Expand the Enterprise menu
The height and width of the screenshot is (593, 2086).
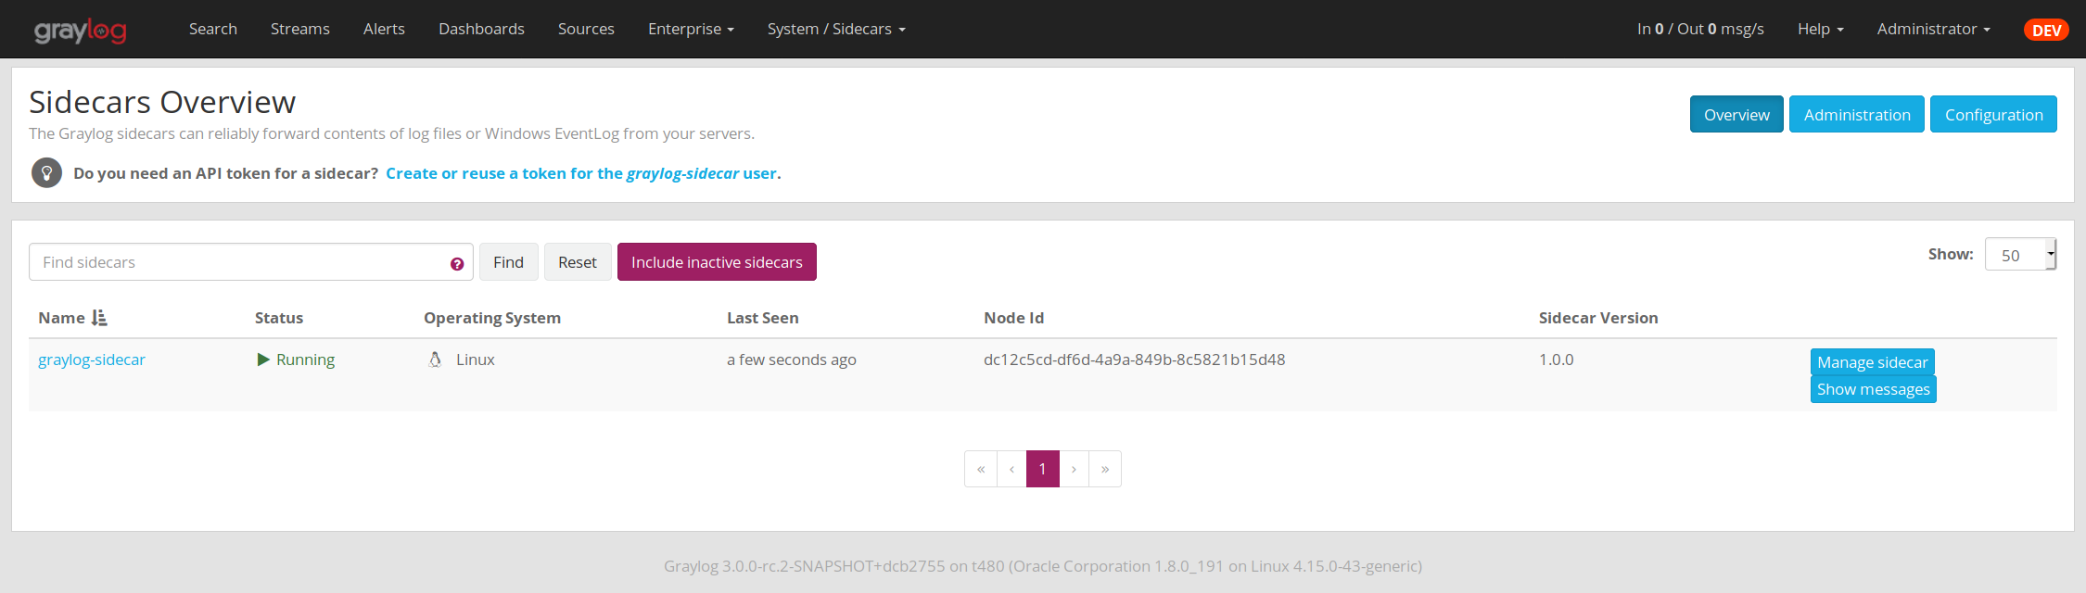pyautogui.click(x=691, y=29)
